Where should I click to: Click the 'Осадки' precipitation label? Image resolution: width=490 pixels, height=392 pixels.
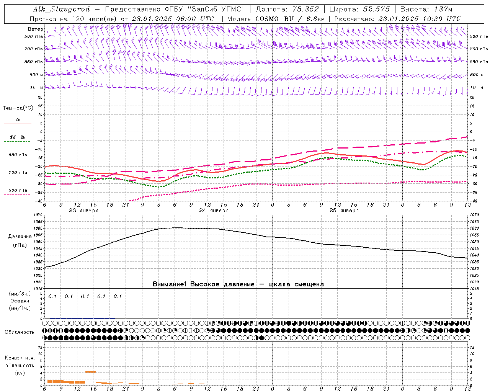coord(20,301)
